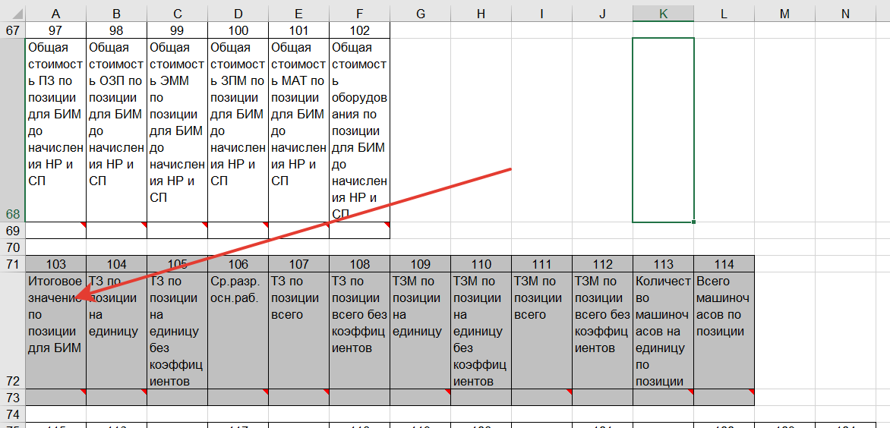The height and width of the screenshot is (428, 890).
Task: Select row 69 header
Action: pyautogui.click(x=12, y=231)
